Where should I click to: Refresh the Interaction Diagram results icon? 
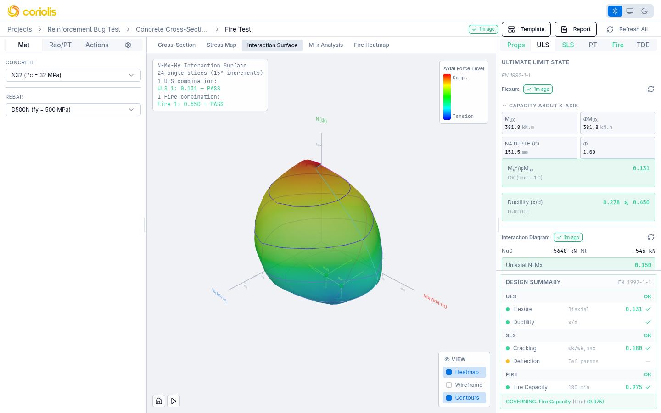pos(650,237)
